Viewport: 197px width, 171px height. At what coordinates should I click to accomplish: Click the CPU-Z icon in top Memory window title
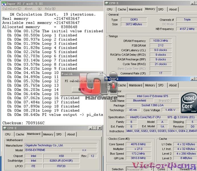107,3
